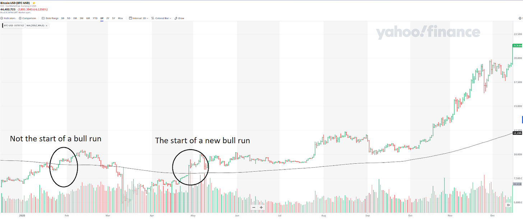Zoom out with the minus icon
523x219 pixels.
click(x=254, y=207)
